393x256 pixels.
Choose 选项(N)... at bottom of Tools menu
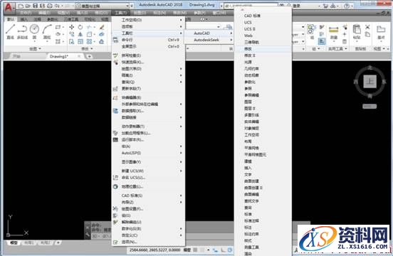[148, 242]
